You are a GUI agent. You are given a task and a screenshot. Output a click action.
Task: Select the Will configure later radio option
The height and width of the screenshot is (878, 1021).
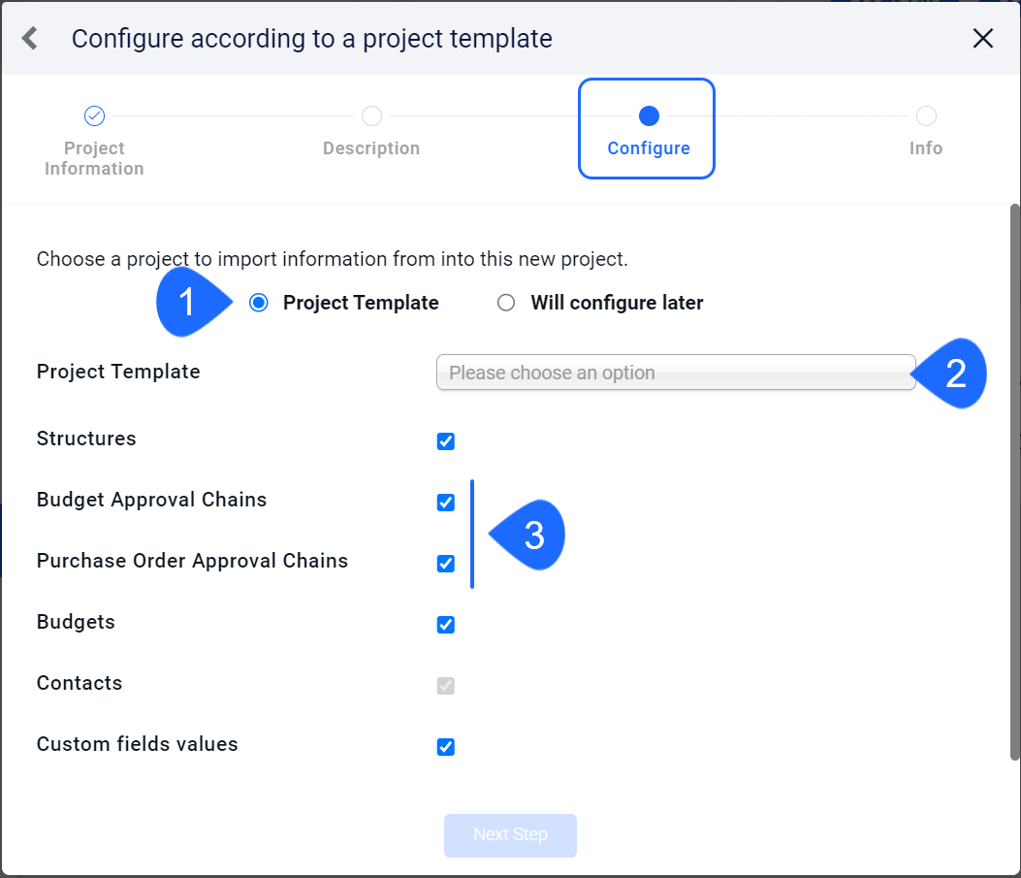click(506, 303)
